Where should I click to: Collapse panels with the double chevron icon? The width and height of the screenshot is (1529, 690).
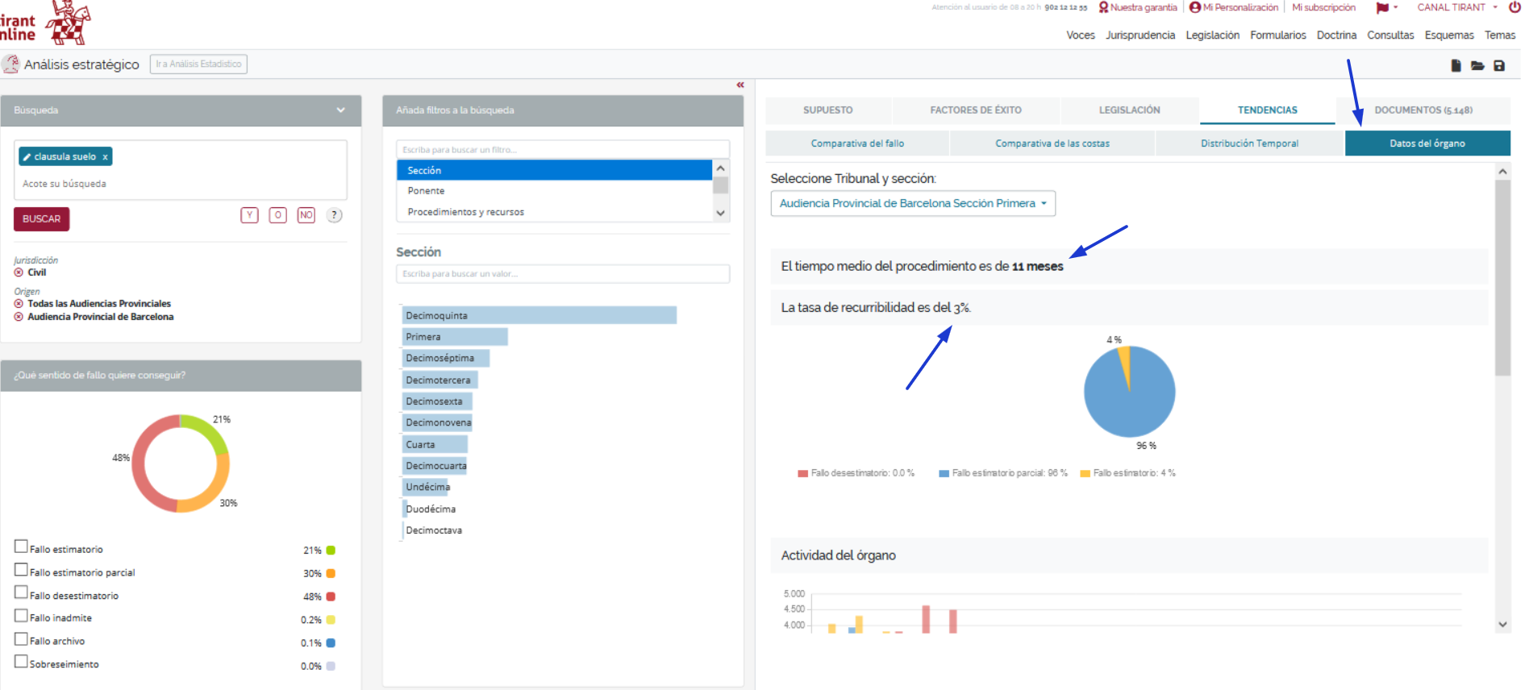point(740,85)
